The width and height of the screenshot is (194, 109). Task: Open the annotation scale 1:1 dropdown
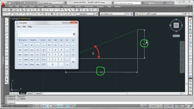tap(154, 106)
